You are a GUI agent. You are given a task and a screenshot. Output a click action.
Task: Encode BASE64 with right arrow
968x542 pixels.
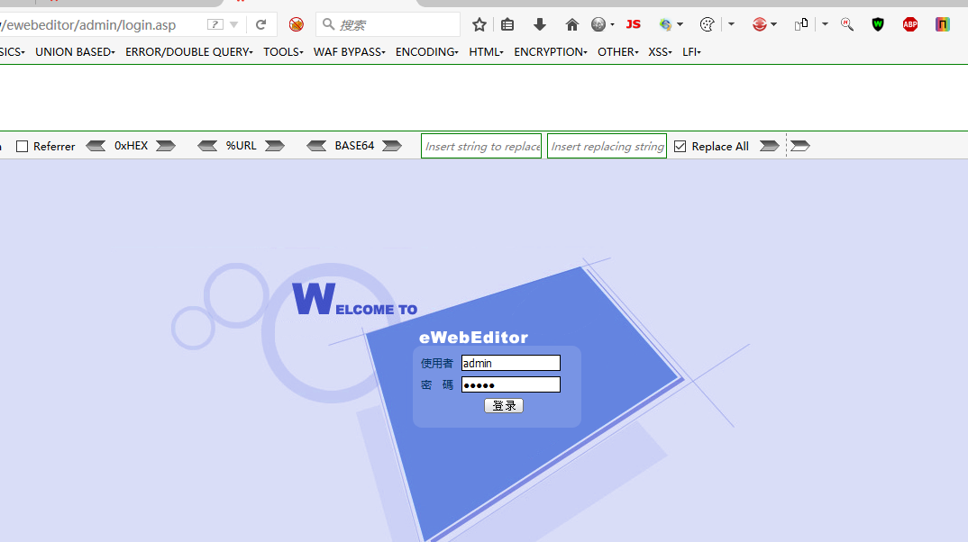pos(392,146)
